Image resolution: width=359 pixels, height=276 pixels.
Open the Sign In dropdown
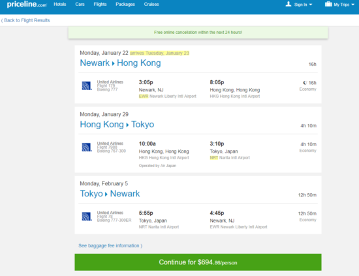[303, 5]
